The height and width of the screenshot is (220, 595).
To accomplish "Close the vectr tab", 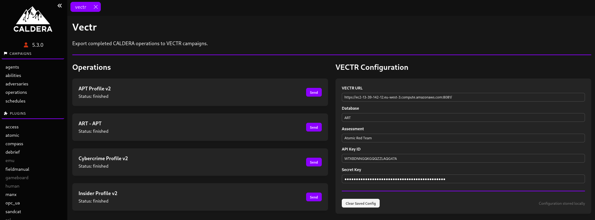I will click(x=96, y=7).
